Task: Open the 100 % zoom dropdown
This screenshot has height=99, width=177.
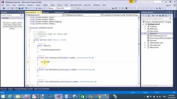Action: (x=29, y=86)
